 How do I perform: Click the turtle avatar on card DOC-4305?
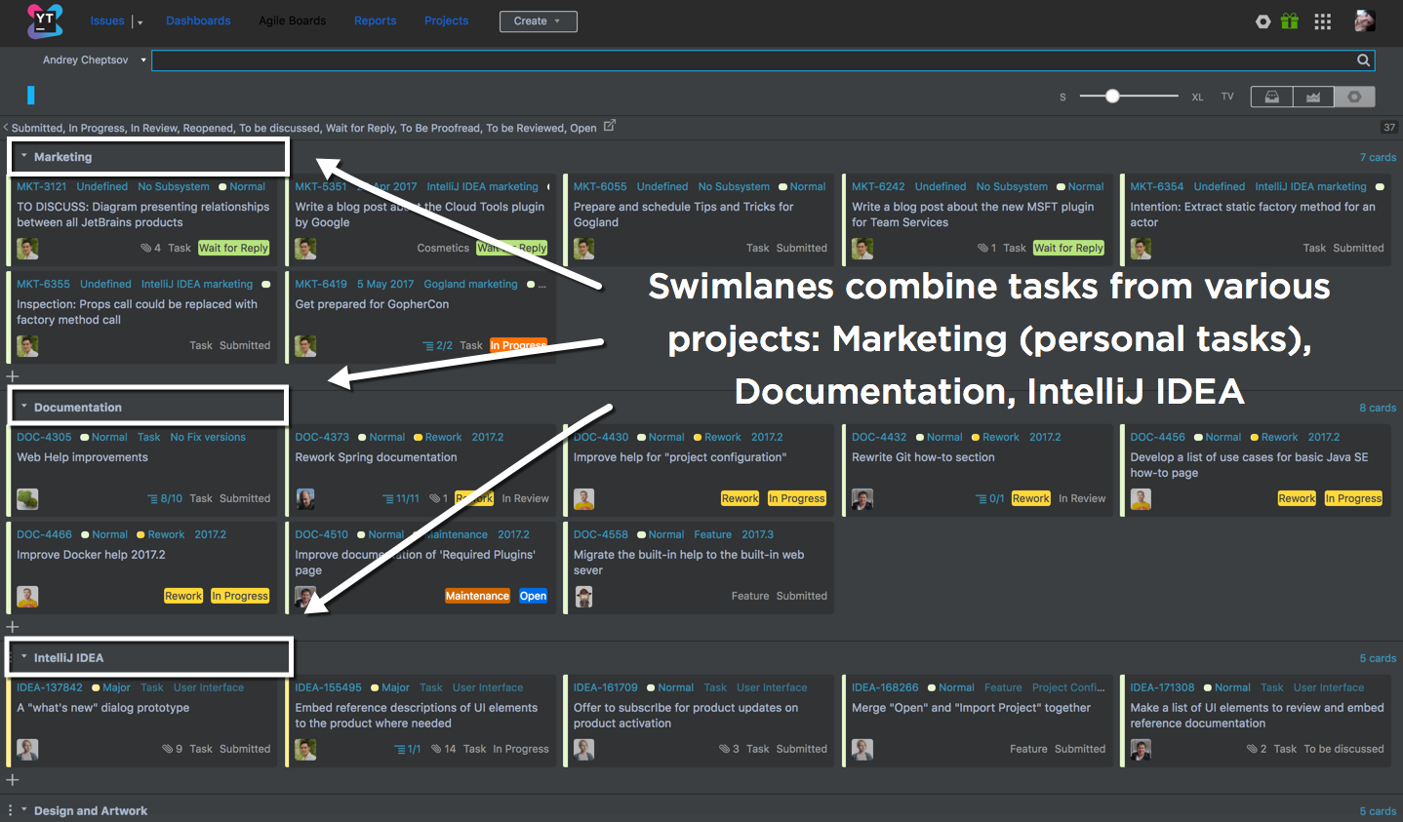click(27, 499)
